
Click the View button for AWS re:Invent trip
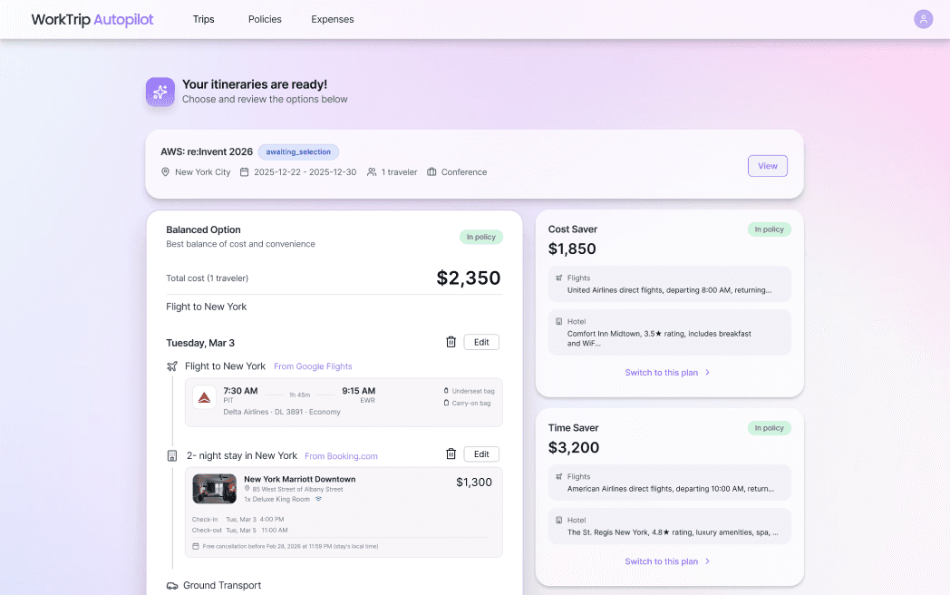click(x=768, y=166)
